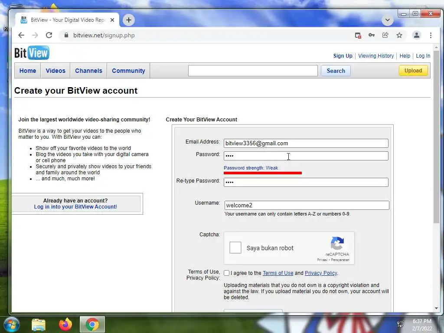Open the Chrome profile avatar
Image resolution: width=444 pixels, height=333 pixels.
tap(417, 35)
